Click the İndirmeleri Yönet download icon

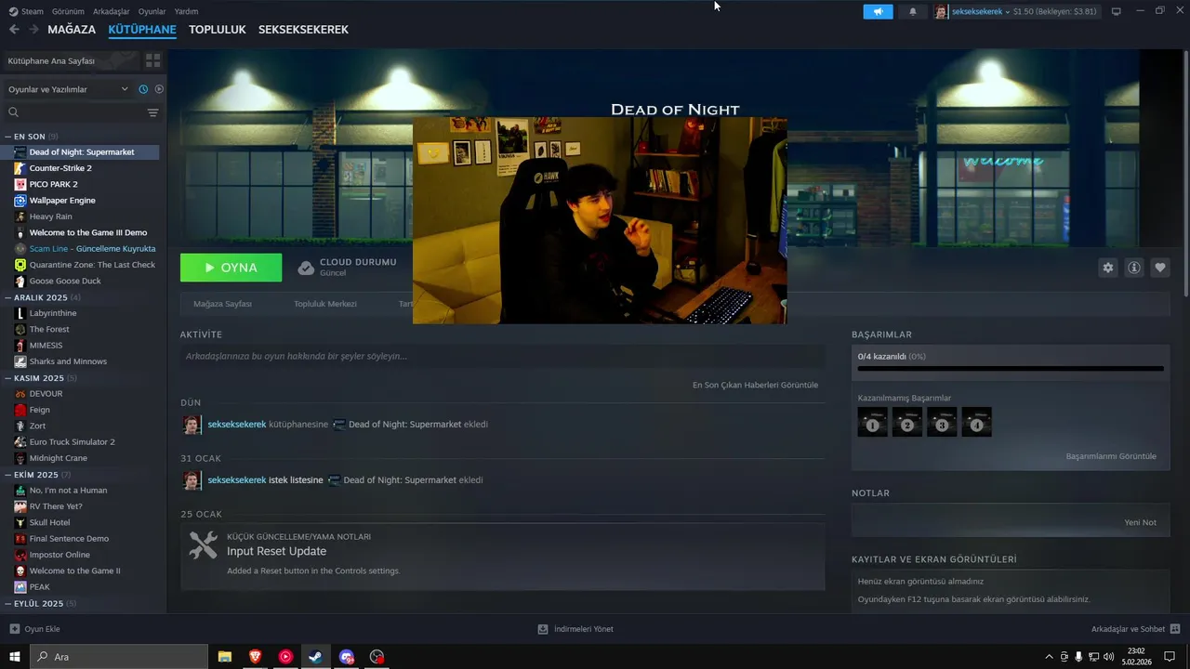coord(543,629)
